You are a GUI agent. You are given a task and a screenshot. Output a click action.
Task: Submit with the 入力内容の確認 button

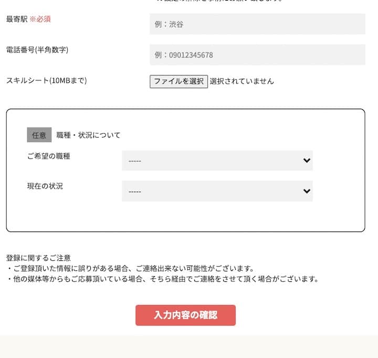point(185,315)
